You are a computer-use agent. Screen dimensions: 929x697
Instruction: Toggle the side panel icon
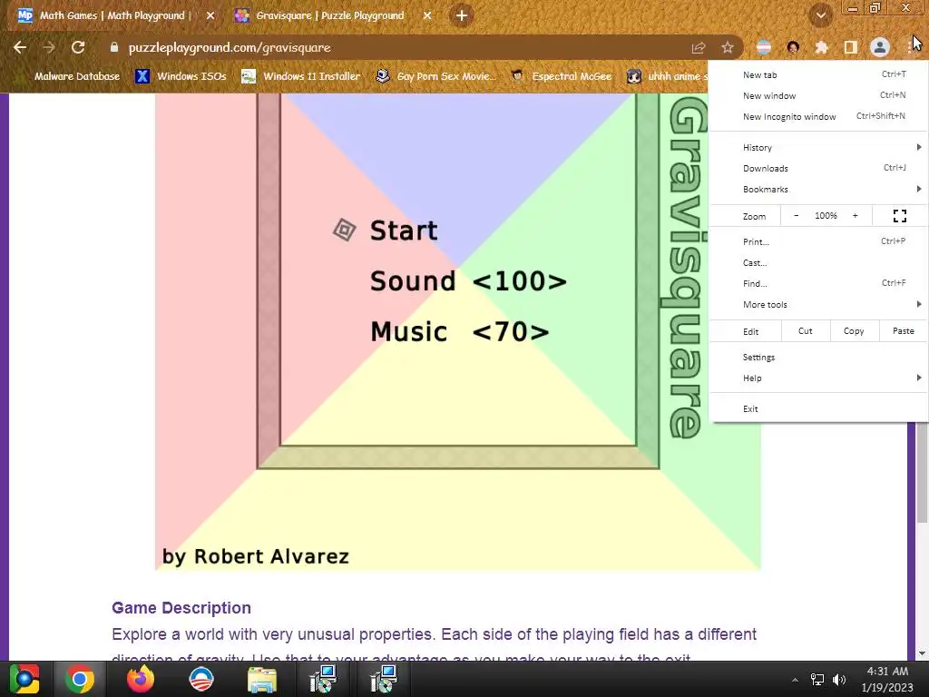coord(850,47)
